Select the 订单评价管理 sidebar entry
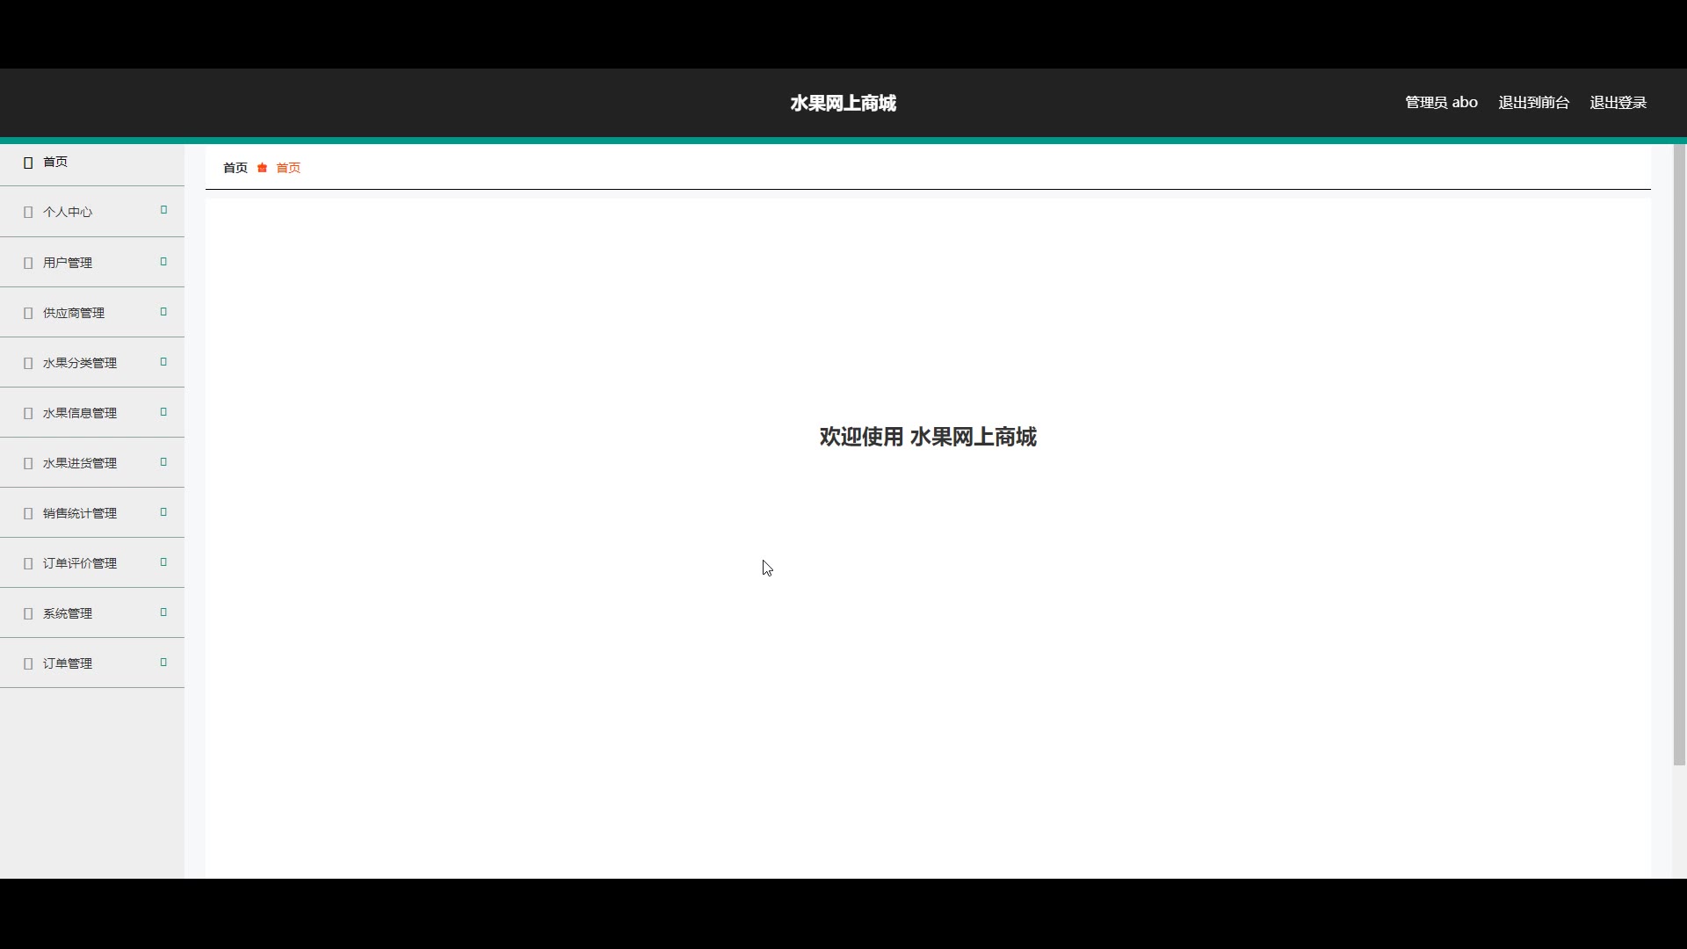The image size is (1687, 949). [x=80, y=563]
